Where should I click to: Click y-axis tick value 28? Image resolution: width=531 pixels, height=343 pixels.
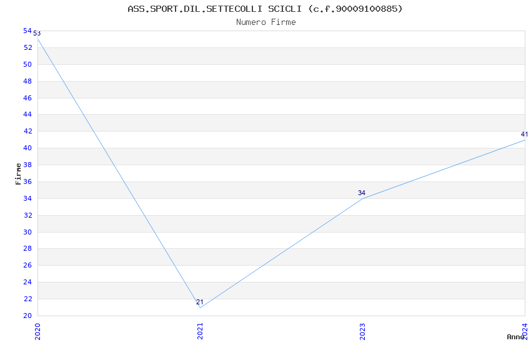click(27, 248)
